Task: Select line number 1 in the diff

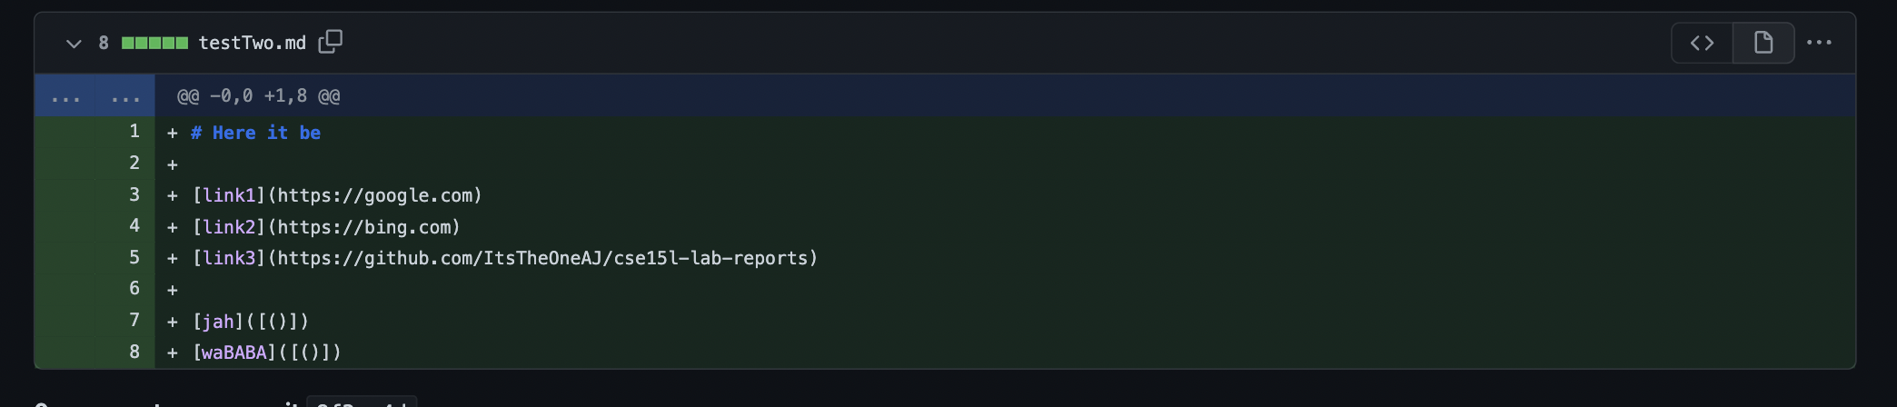Action: (134, 132)
